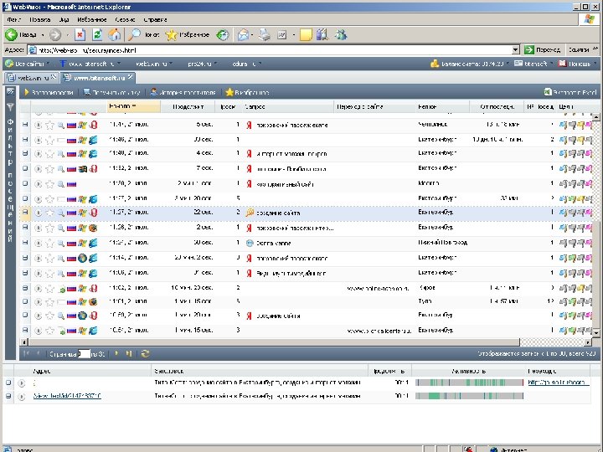Viewport: 603px width, 452px height.
Task: Click the Messenger people icon
Action: click(x=341, y=35)
